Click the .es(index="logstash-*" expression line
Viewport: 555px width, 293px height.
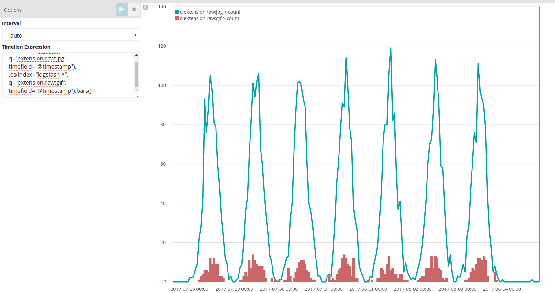coord(39,75)
